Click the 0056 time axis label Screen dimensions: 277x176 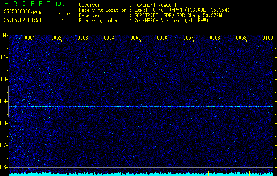[x=162, y=38]
